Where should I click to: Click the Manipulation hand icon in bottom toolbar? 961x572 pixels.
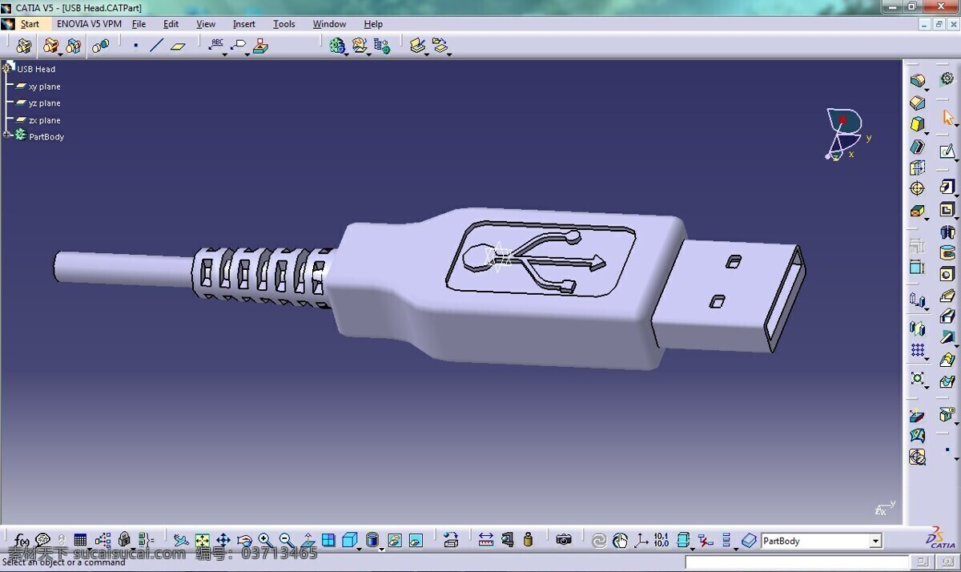[x=620, y=540]
